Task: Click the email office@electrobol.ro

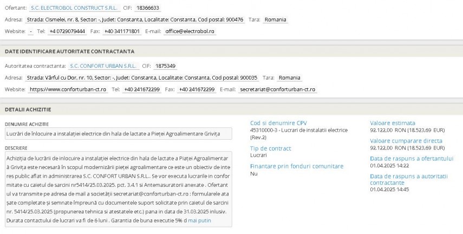Action: (190, 31)
